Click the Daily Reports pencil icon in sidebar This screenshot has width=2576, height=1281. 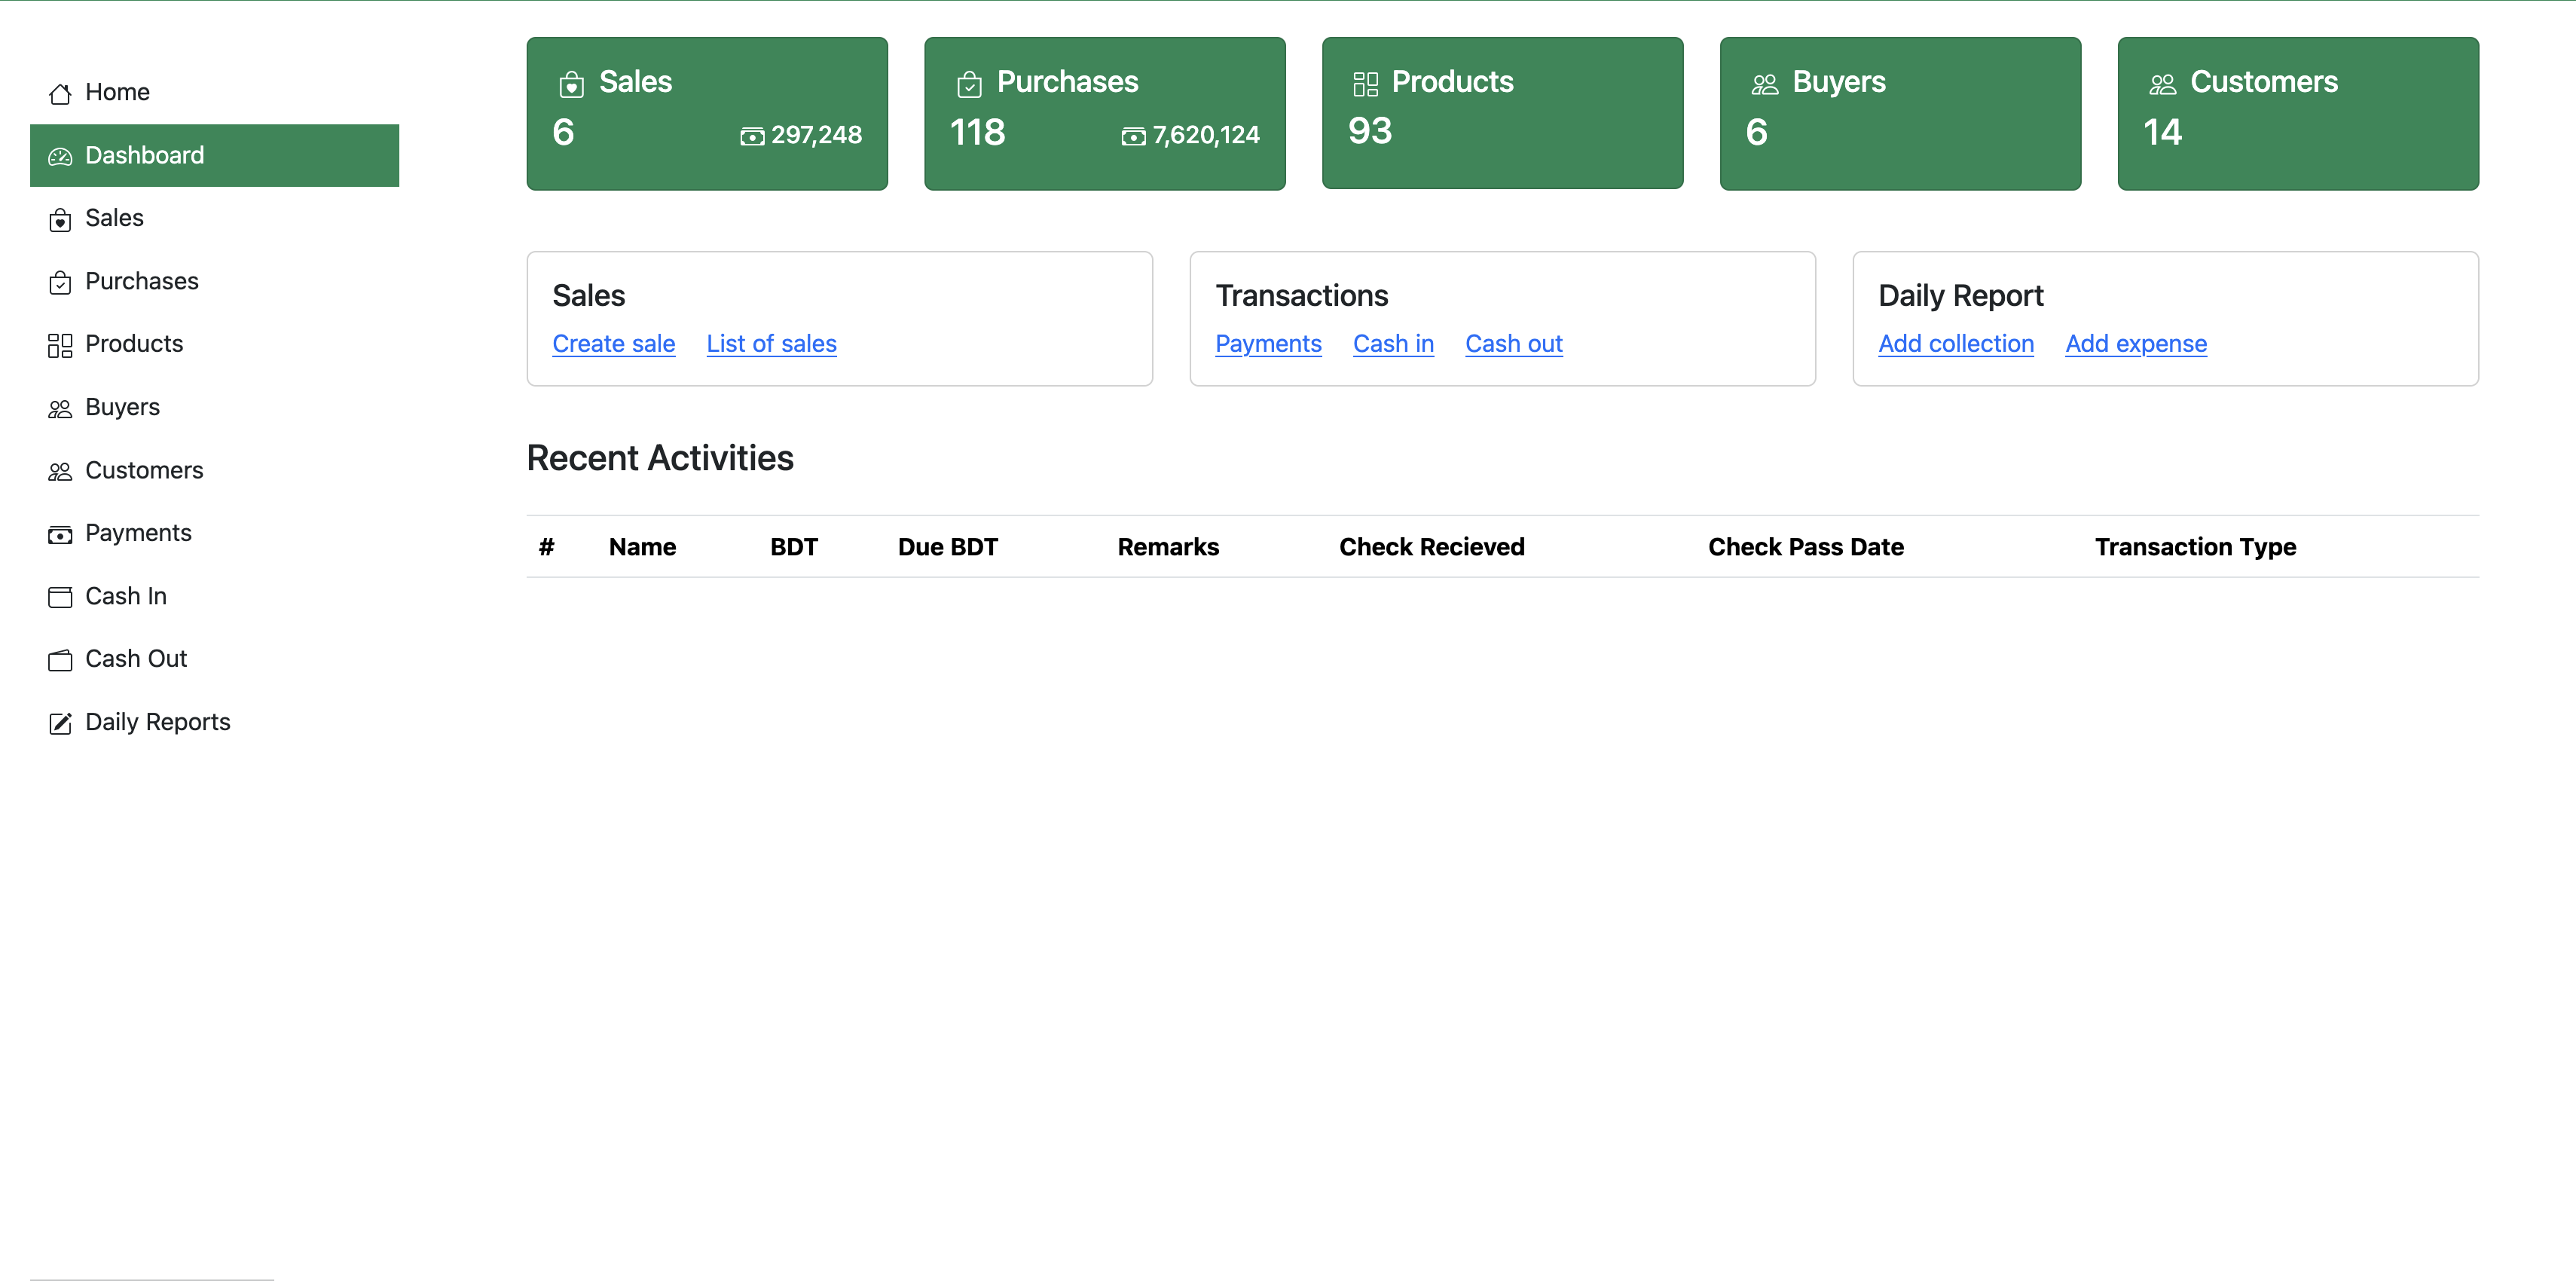60,723
